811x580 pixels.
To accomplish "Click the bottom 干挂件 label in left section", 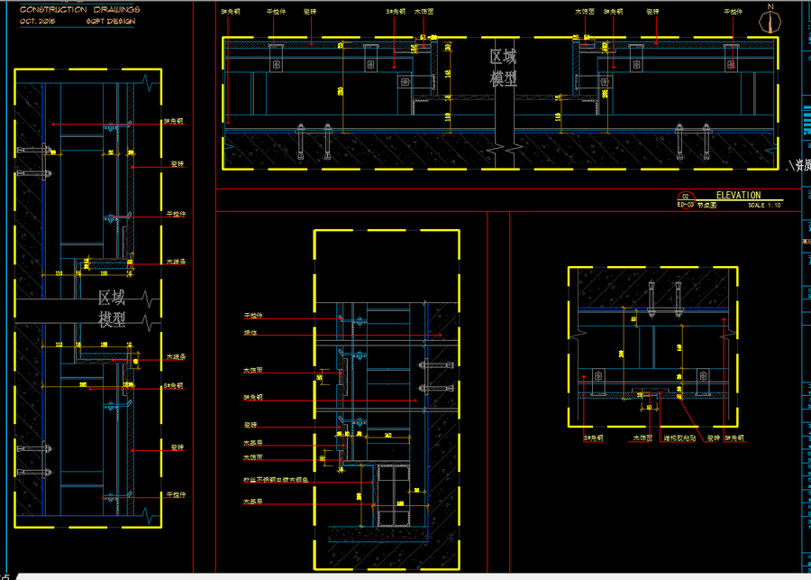I will [177, 494].
